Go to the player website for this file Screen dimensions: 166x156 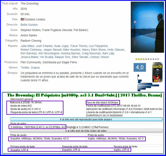(x=86, y=119)
